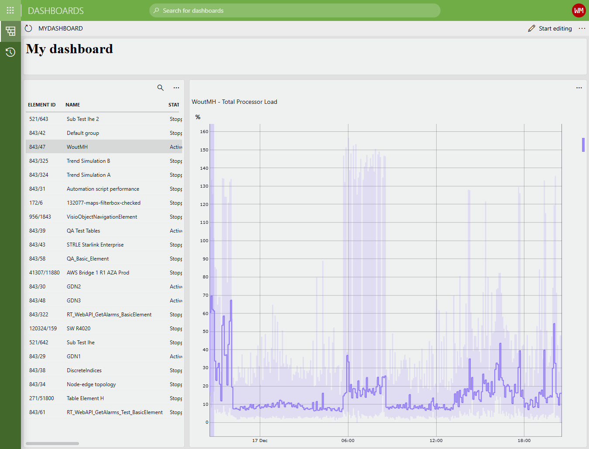This screenshot has height=449, width=589.
Task: Open the dashboard header's more options menu
Action: [x=582, y=28]
